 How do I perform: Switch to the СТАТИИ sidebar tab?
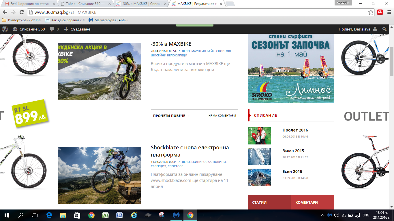[269, 202]
